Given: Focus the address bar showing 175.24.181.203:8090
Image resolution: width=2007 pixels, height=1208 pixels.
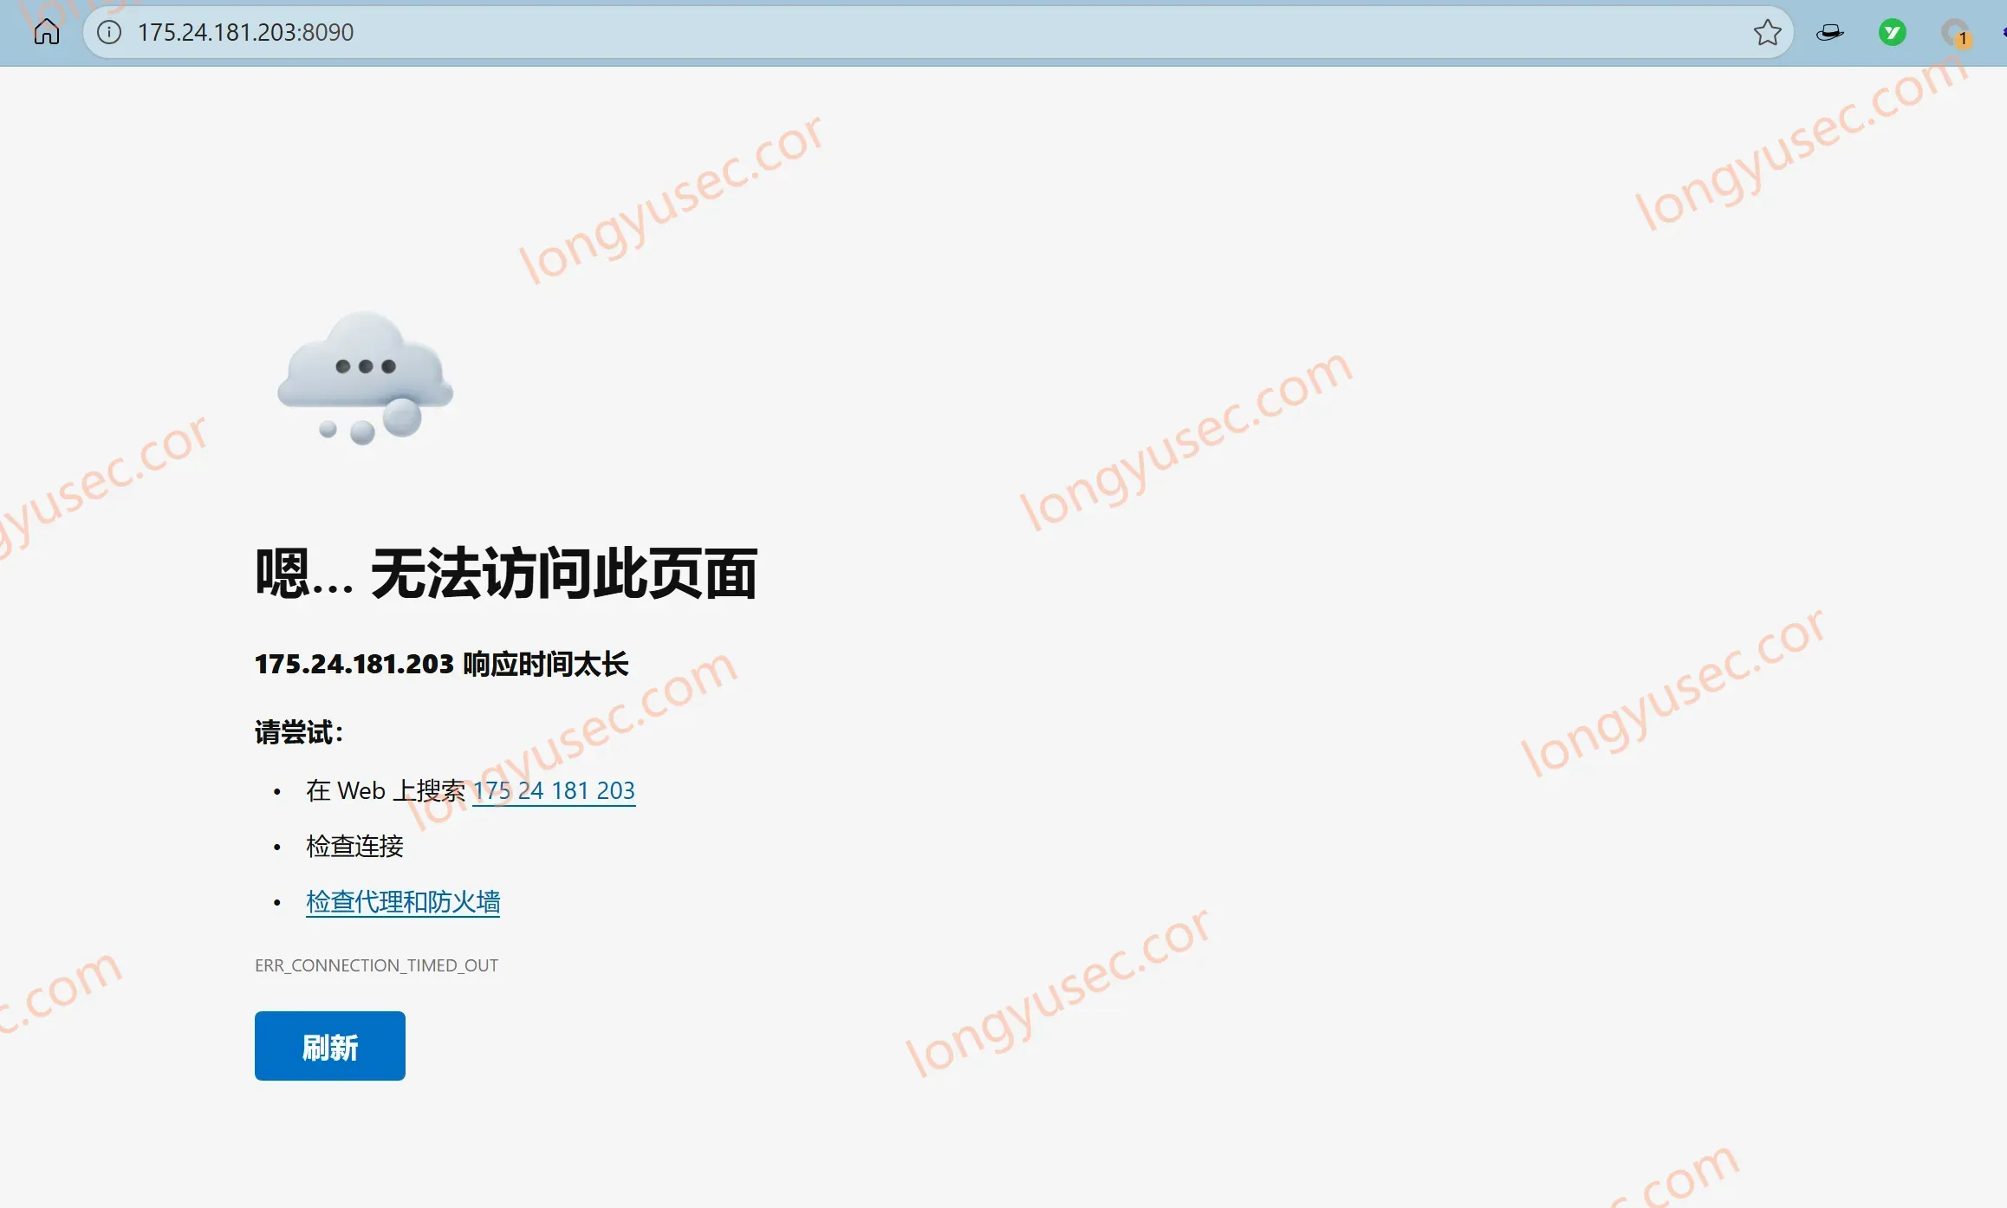Looking at the screenshot, I should pos(938,33).
